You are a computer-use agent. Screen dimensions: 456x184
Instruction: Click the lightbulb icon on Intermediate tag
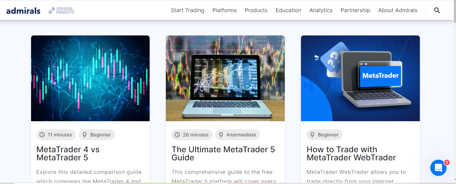[221, 135]
